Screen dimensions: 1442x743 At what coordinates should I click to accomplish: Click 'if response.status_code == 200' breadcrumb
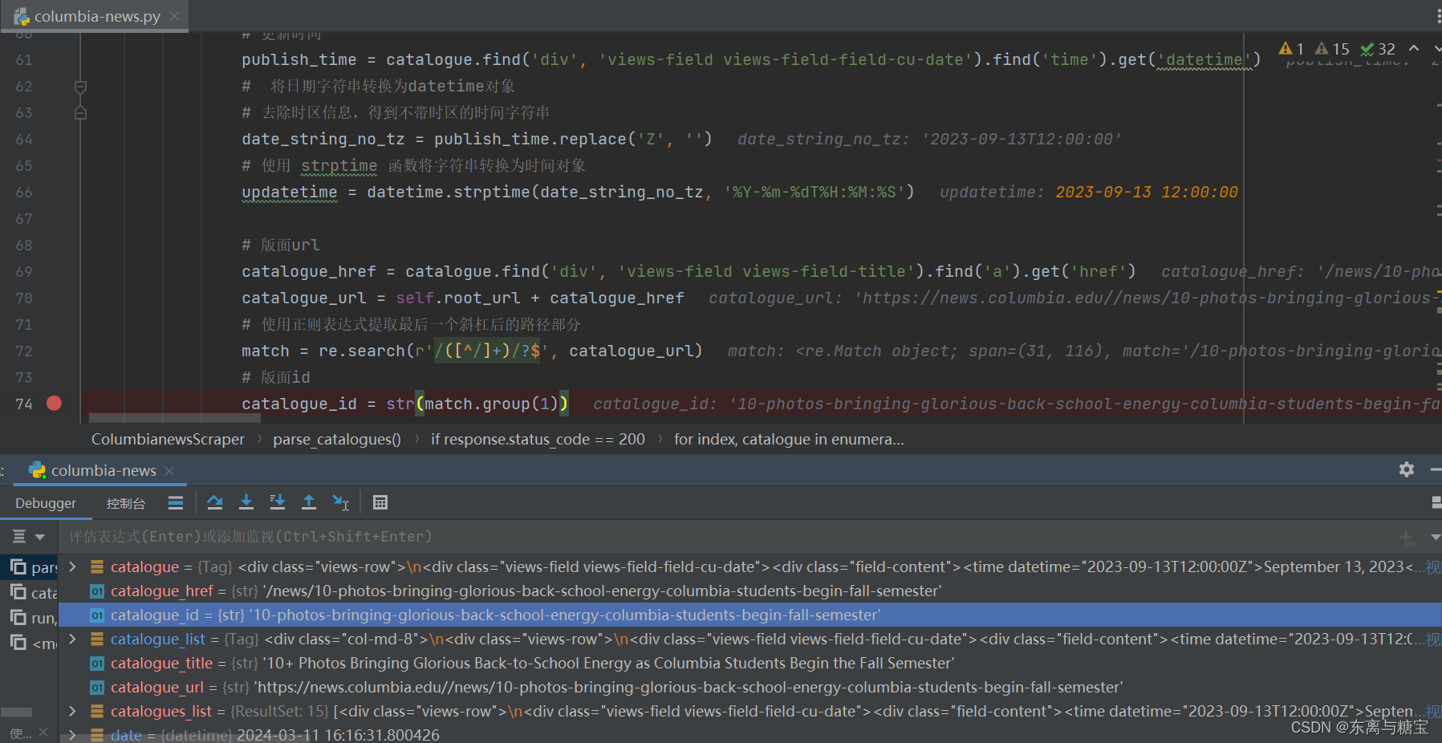click(x=538, y=439)
